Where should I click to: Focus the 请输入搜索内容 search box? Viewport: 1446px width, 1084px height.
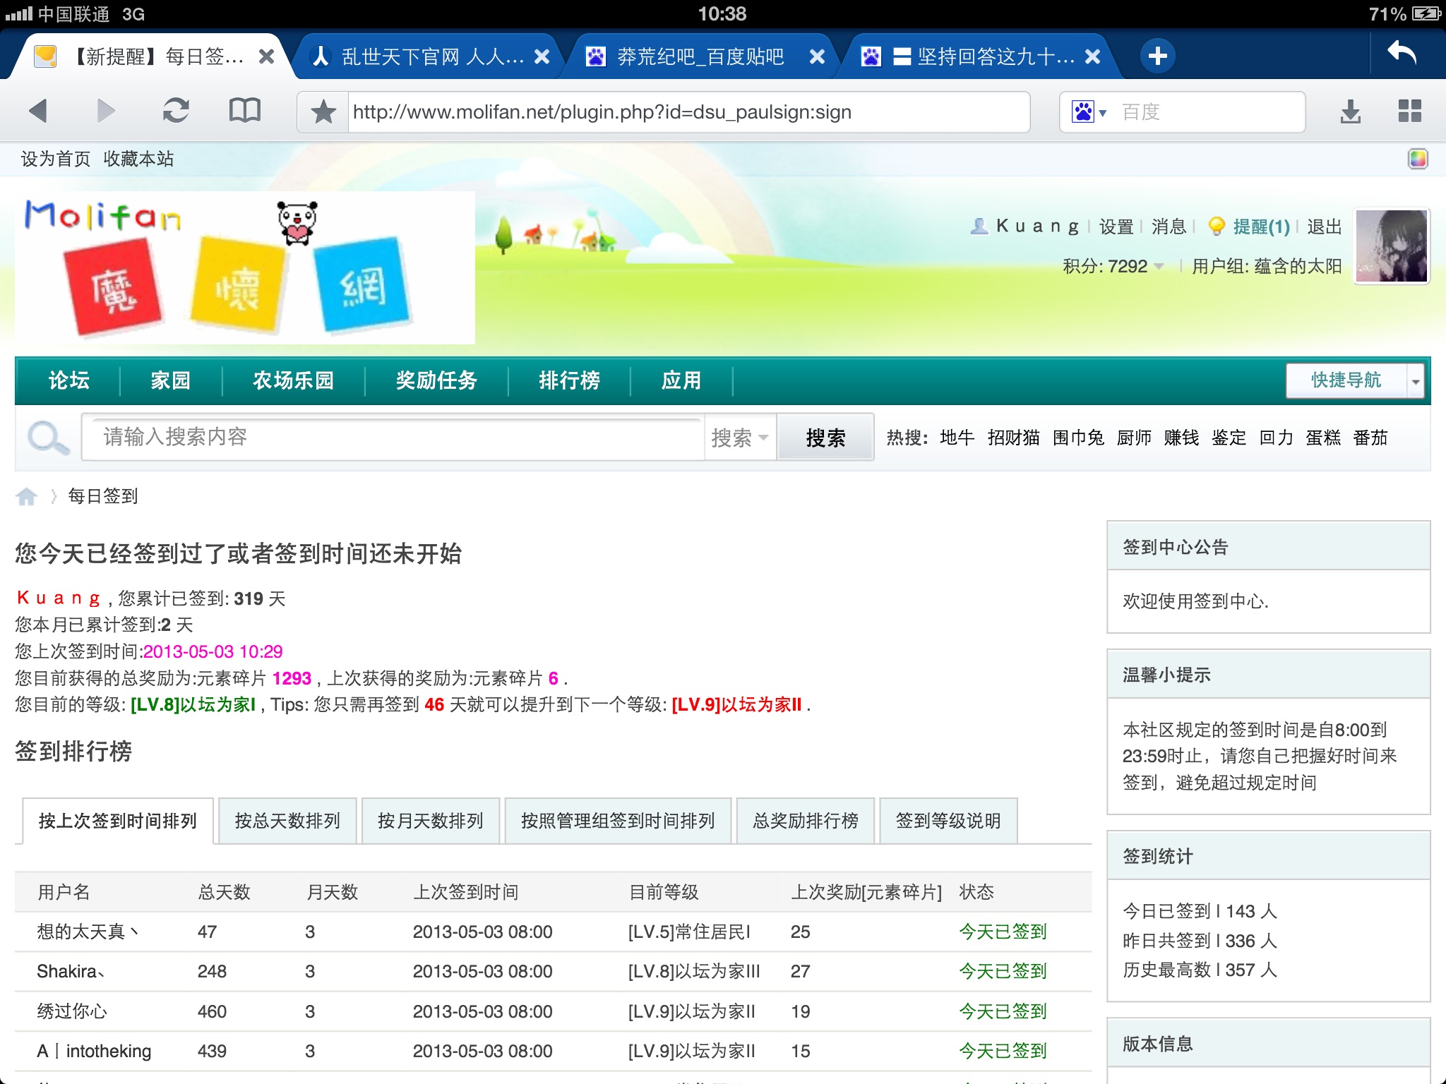tap(393, 437)
